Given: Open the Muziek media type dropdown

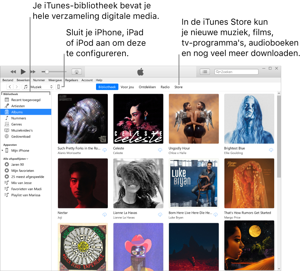Looking at the screenshot, I should pos(38,87).
